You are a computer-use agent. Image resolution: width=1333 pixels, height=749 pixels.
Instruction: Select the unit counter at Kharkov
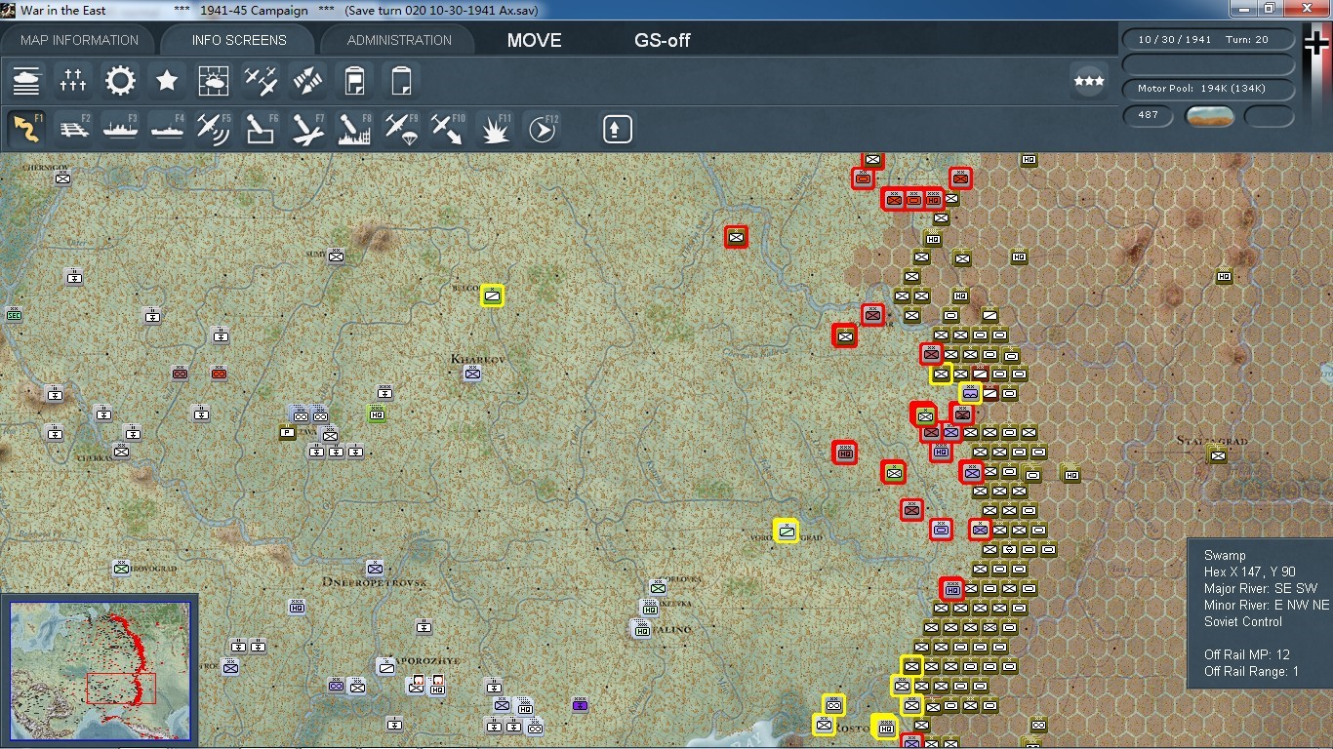(x=473, y=373)
